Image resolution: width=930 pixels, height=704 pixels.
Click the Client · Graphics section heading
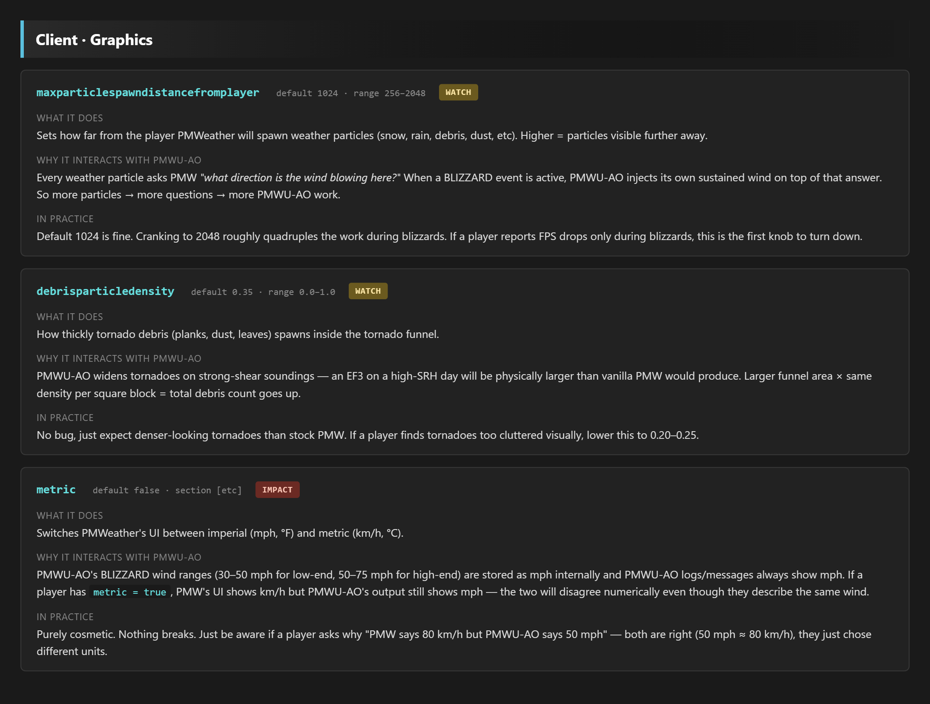click(x=94, y=40)
